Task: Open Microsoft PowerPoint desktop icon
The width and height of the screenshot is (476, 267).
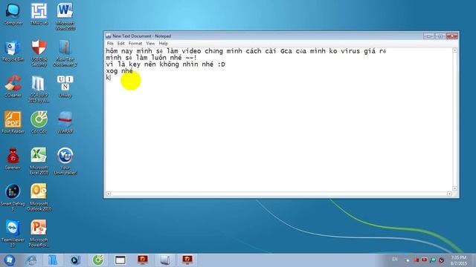Action: [x=39, y=233]
